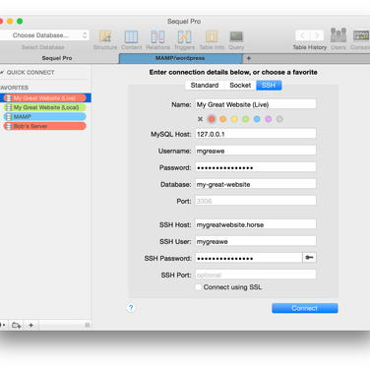Select the MAMP favorite
370x370 pixels.
(45, 116)
